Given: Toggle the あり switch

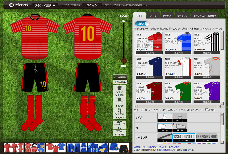Looking at the screenshot, I should [x=142, y=23].
